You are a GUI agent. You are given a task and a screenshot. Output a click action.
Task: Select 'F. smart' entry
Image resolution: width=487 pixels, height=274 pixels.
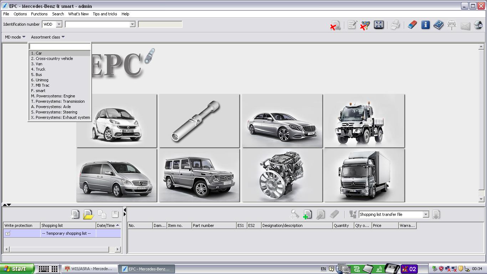click(x=60, y=91)
